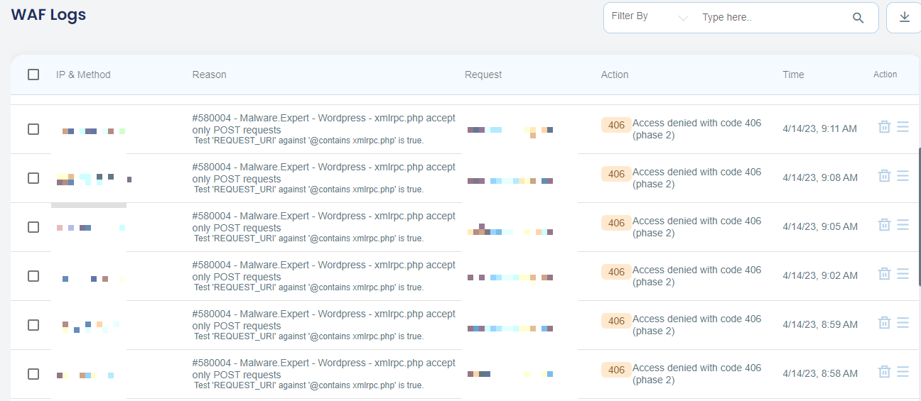Download the WAF logs
Image resolution: width=921 pixels, height=401 pixels.
(904, 17)
